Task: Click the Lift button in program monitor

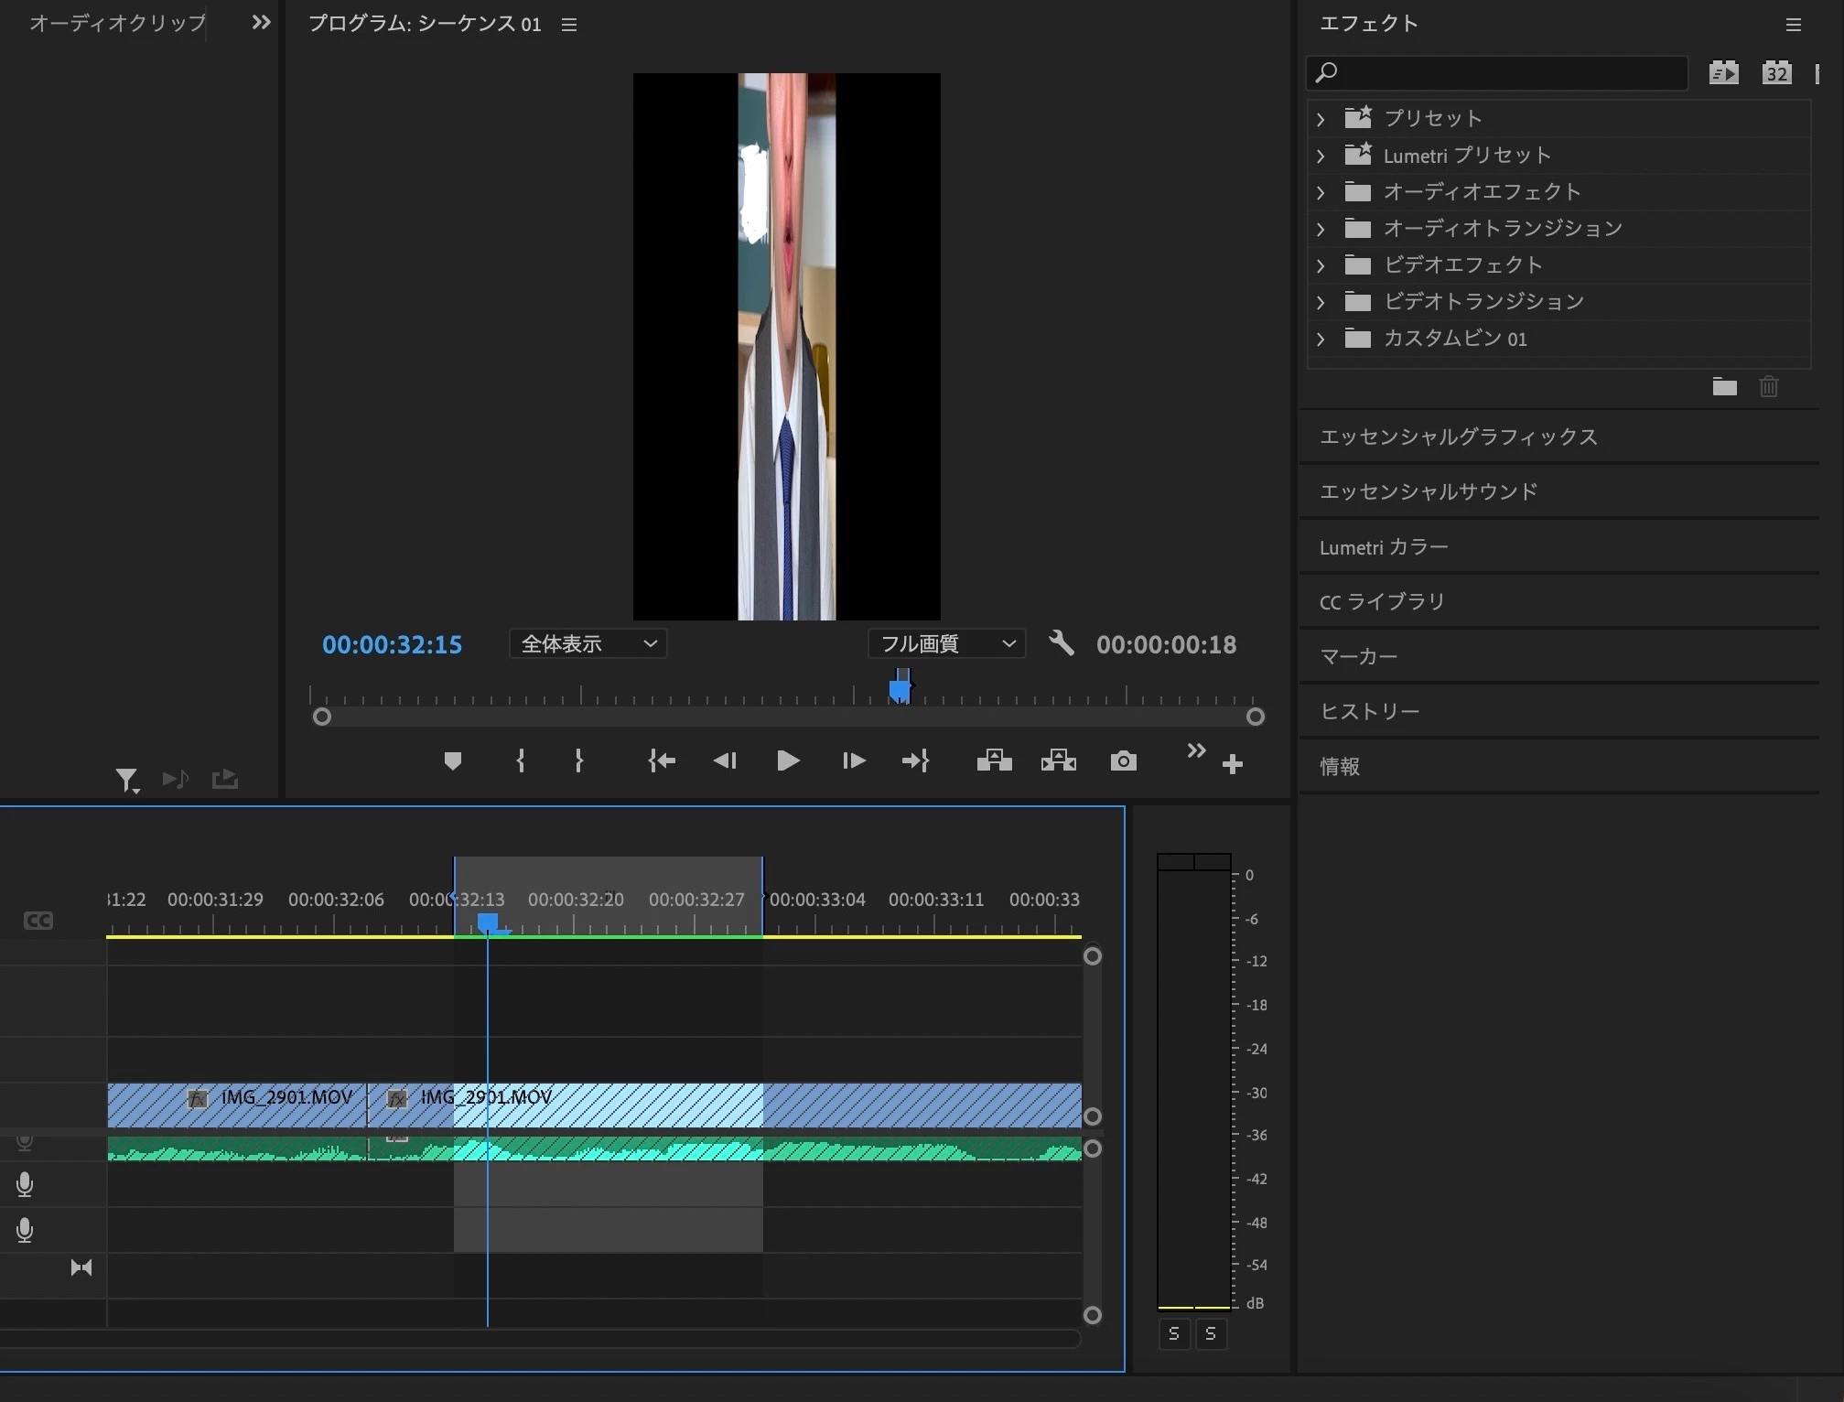Action: [994, 761]
